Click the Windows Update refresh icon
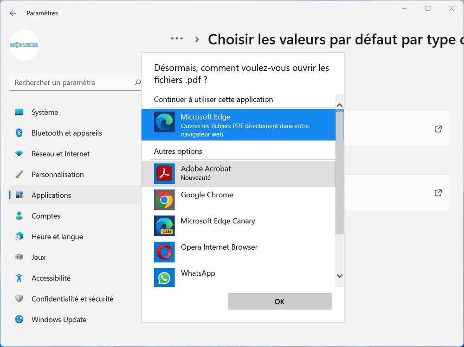Image resolution: width=464 pixels, height=347 pixels. tap(19, 319)
